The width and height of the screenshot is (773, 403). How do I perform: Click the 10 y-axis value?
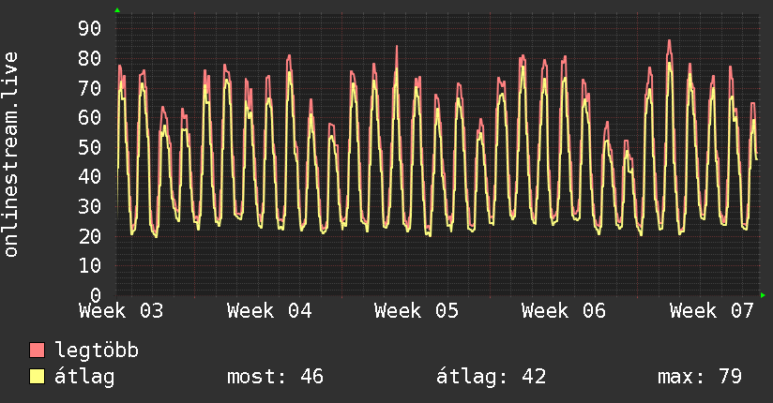click(90, 266)
